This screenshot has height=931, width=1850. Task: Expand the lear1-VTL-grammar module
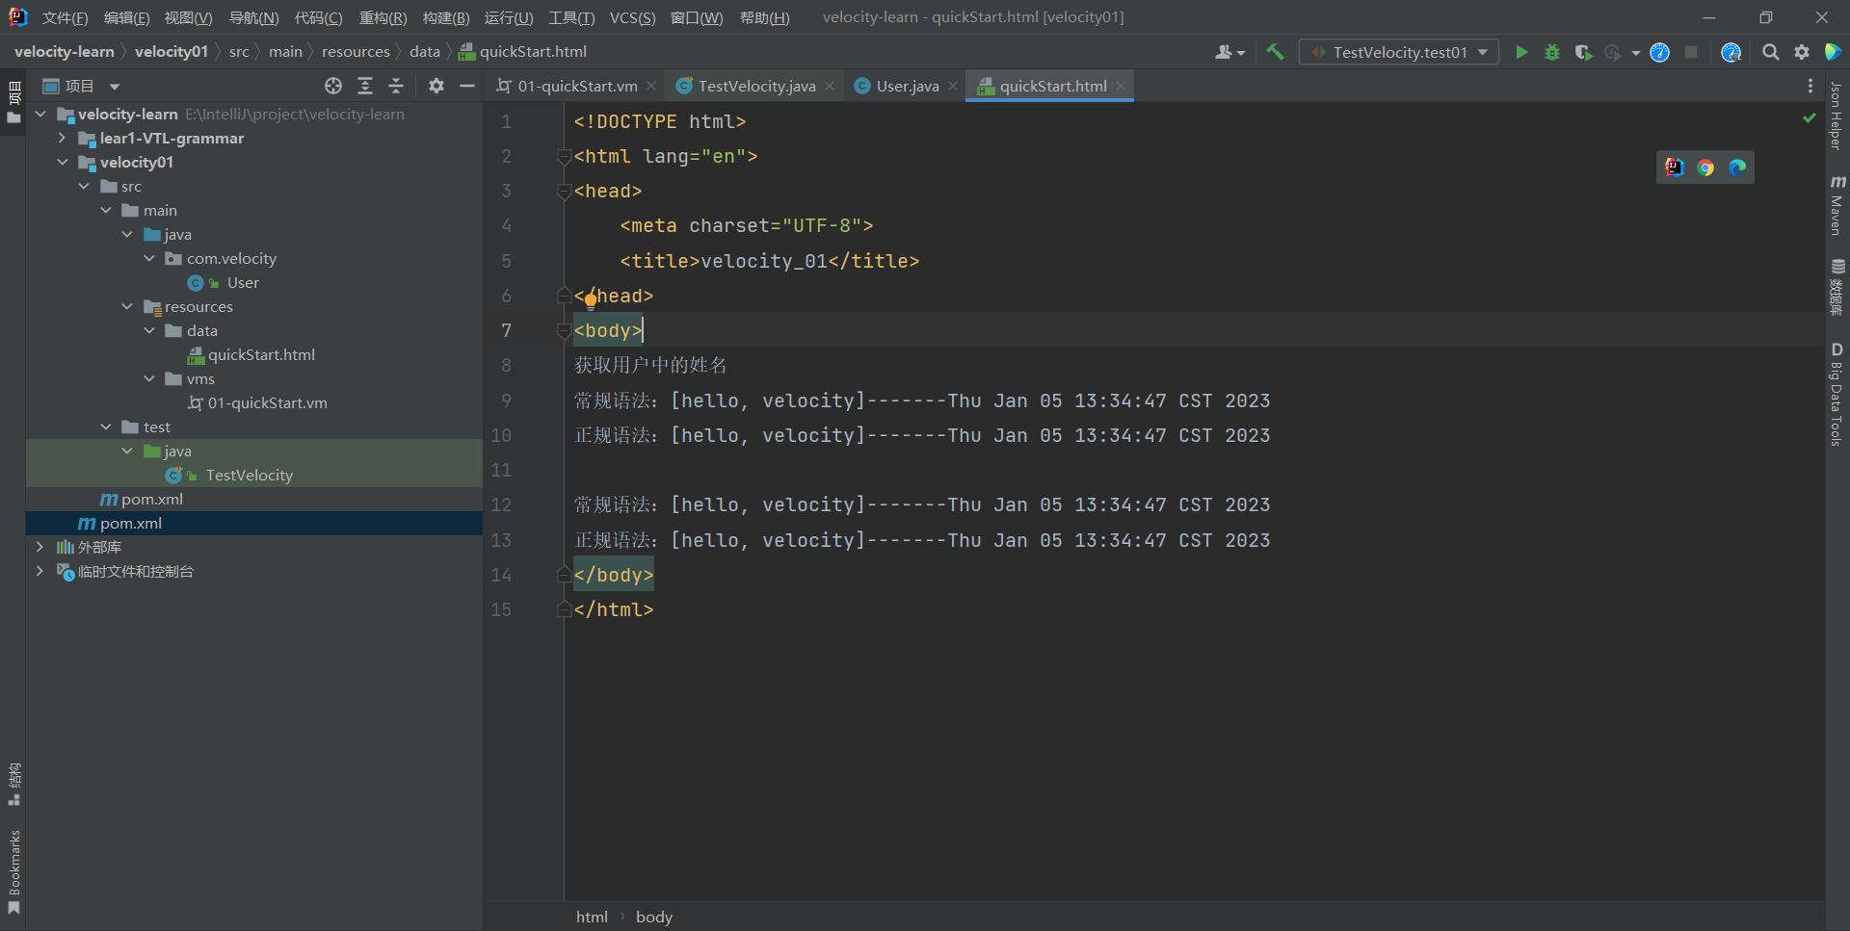pos(62,138)
